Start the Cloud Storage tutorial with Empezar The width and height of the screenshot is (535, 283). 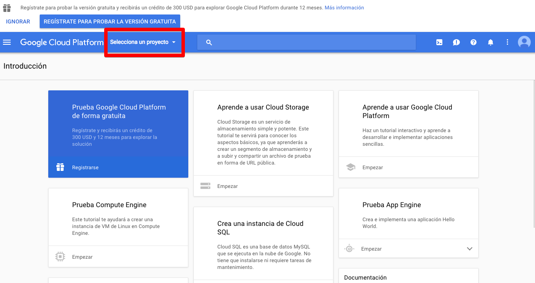228,186
